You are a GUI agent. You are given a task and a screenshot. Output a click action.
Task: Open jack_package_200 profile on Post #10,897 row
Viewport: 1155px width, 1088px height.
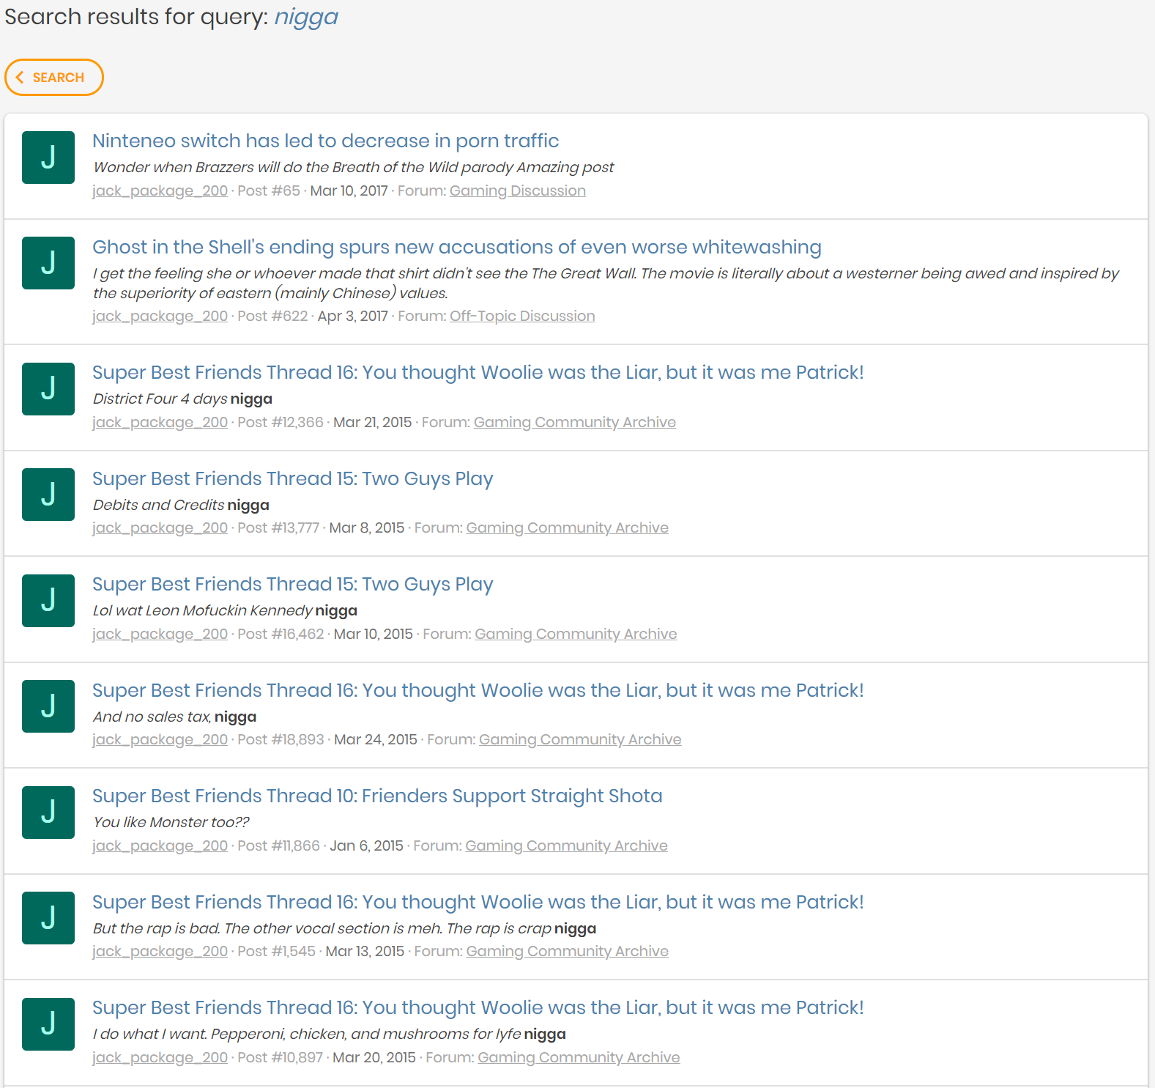click(160, 1057)
